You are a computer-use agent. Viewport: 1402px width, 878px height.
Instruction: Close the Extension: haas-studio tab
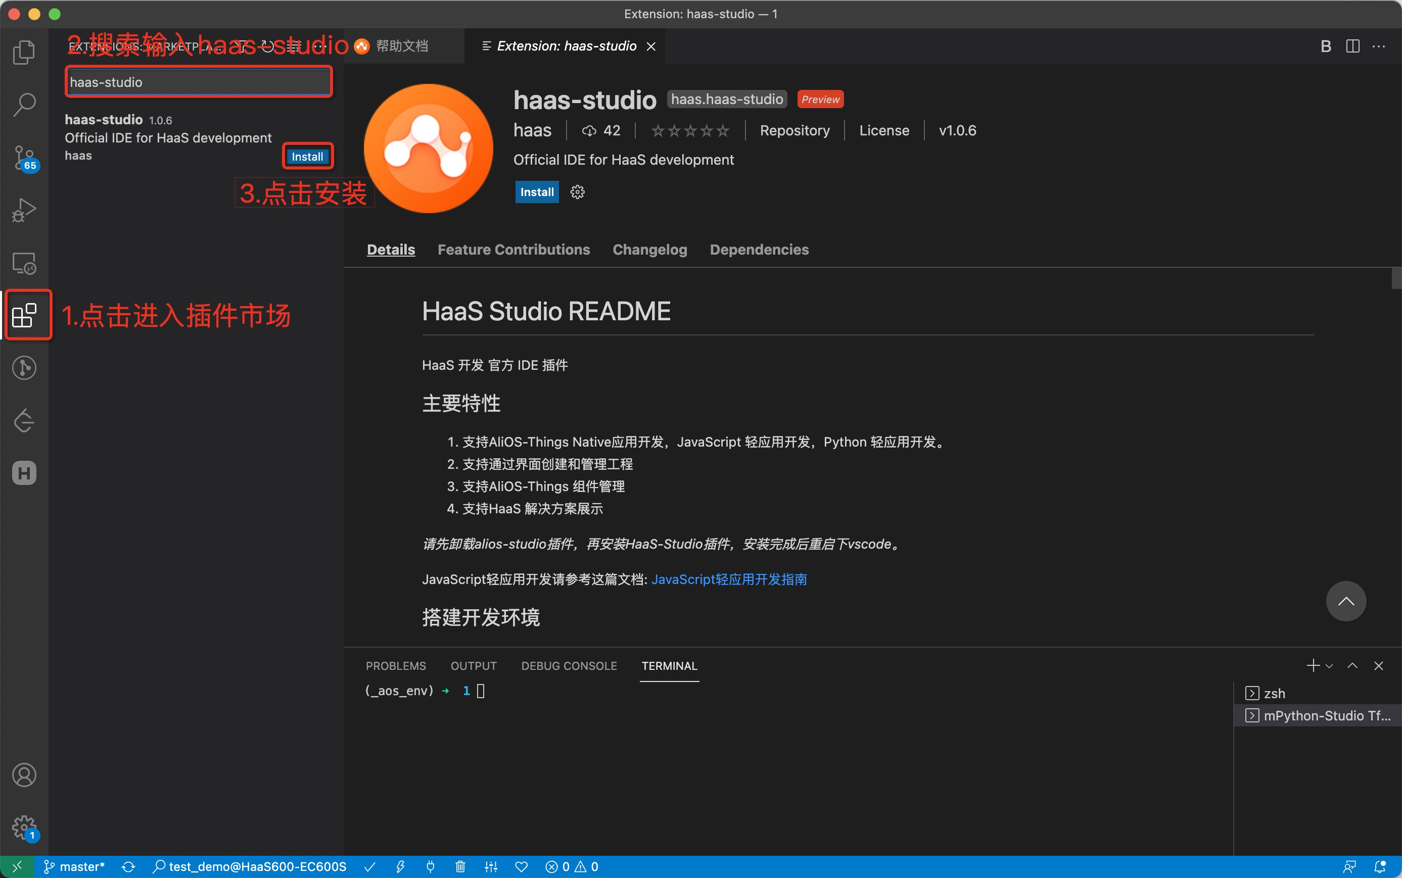point(651,46)
